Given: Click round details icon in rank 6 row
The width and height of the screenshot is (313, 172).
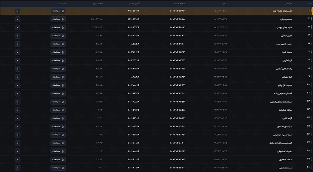Looking at the screenshot, I should click(x=18, y=52).
